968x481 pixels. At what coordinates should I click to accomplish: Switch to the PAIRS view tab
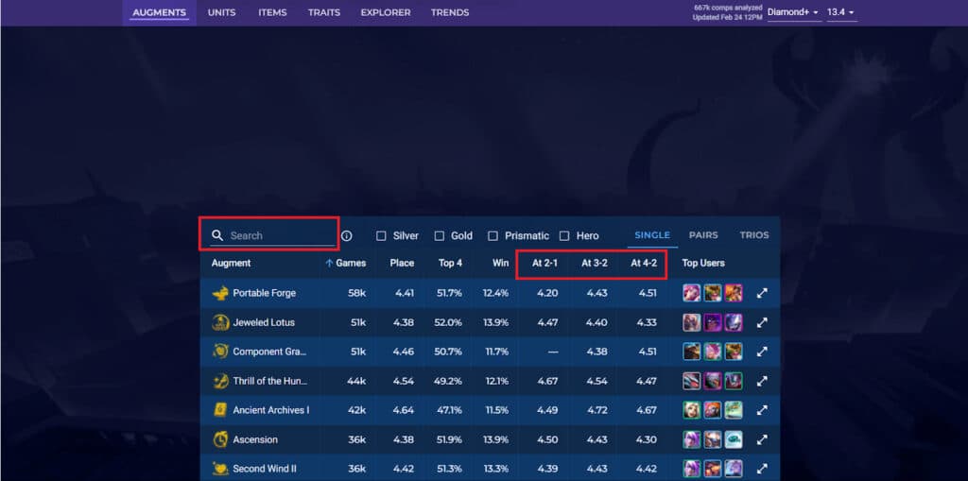click(703, 235)
